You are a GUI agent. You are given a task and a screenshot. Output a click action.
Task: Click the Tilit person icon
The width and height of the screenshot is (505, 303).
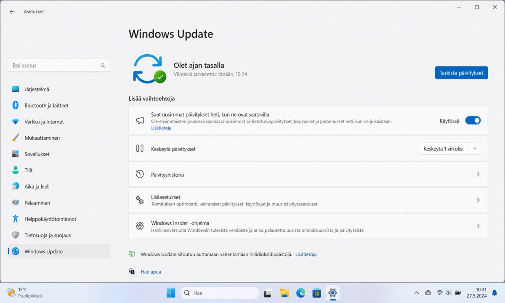(16, 170)
